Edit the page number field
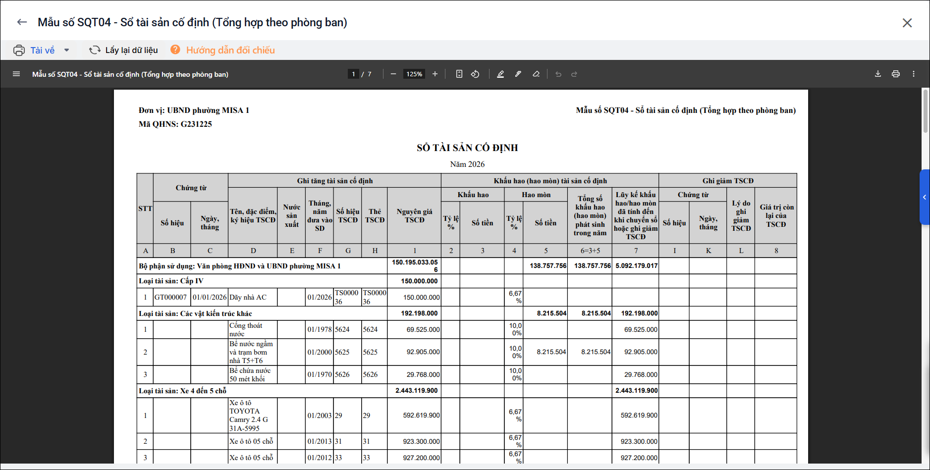The image size is (930, 470). pos(353,74)
